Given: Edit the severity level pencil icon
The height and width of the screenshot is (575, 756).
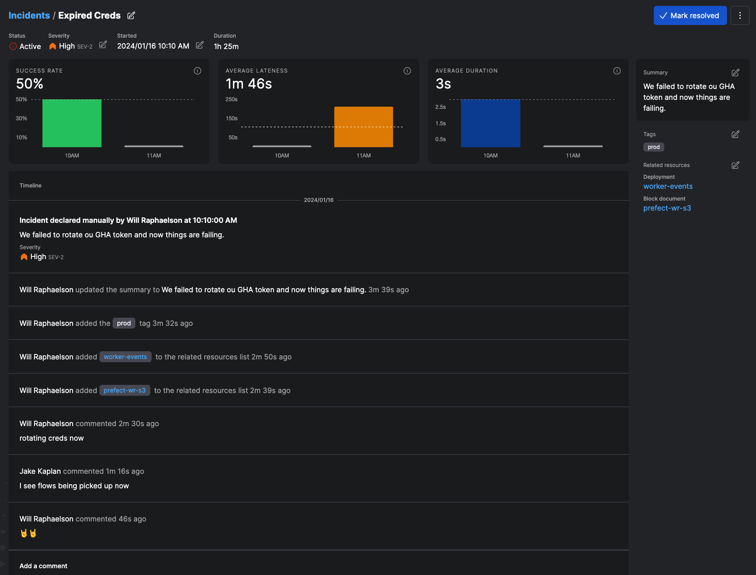Looking at the screenshot, I should [x=103, y=44].
